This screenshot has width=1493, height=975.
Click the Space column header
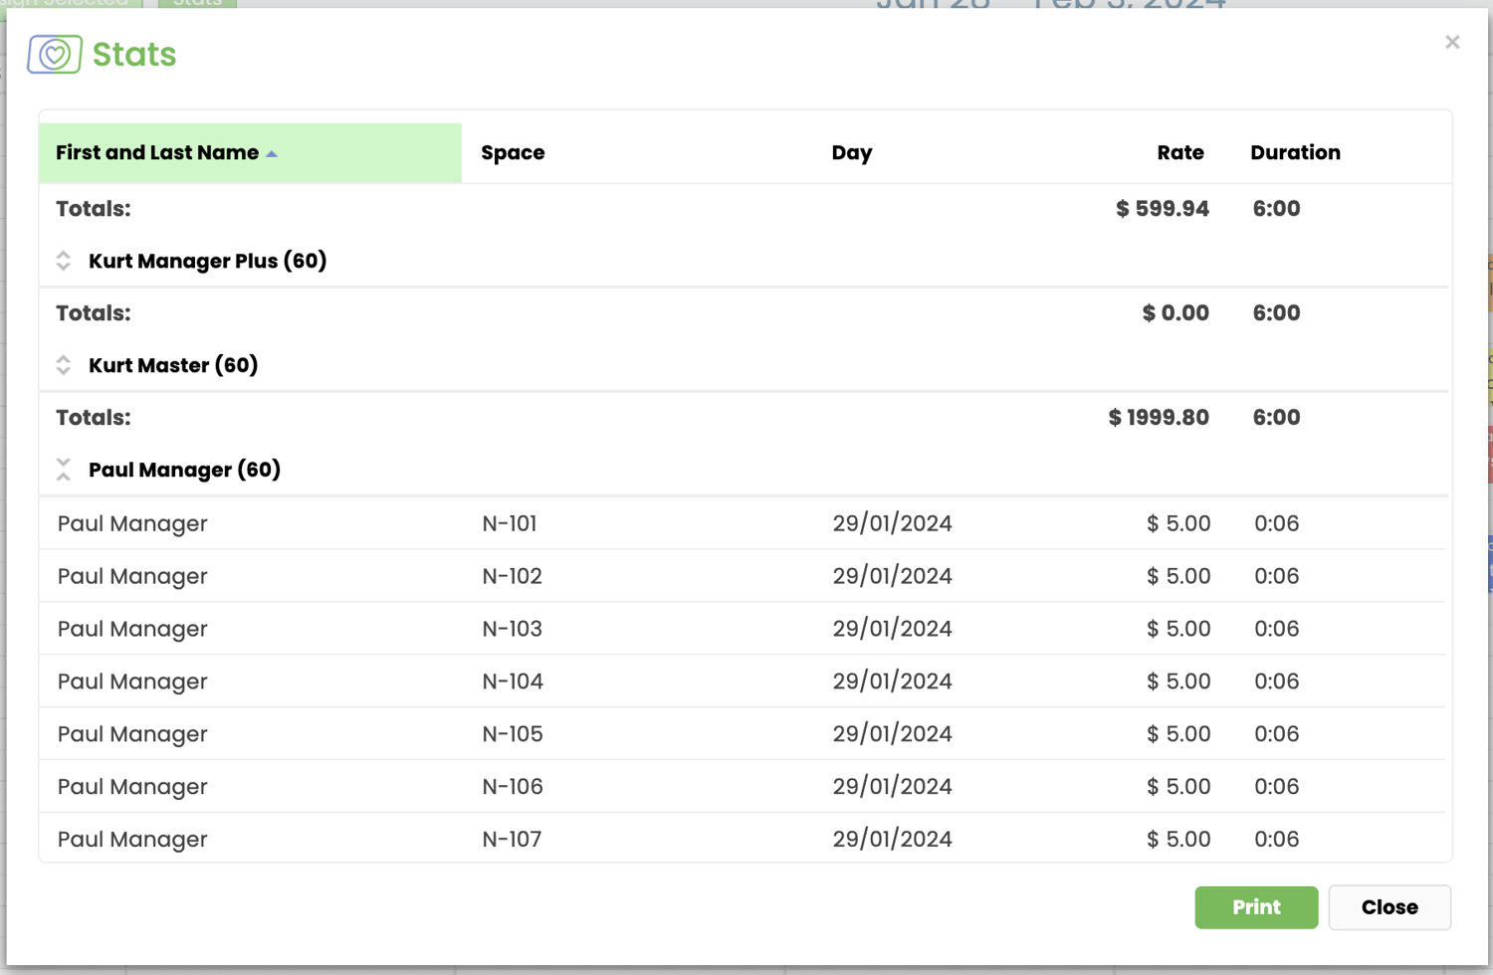pyautogui.click(x=513, y=152)
